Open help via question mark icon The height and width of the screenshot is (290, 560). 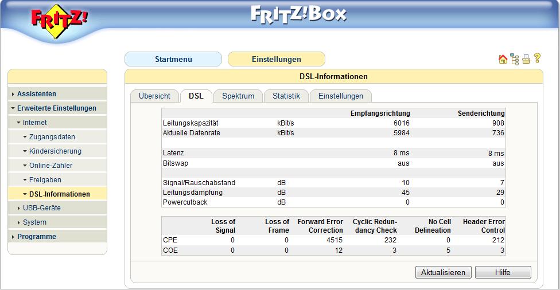tap(537, 58)
